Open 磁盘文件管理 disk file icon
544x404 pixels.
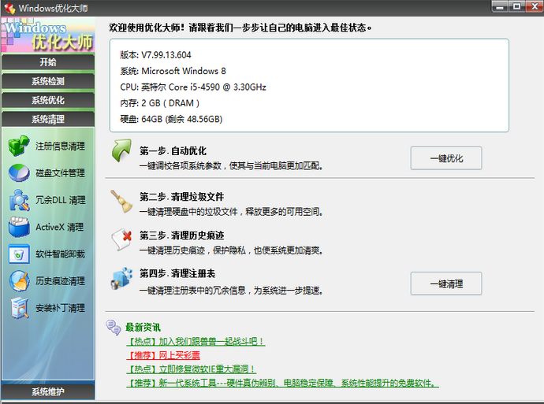coord(19,173)
